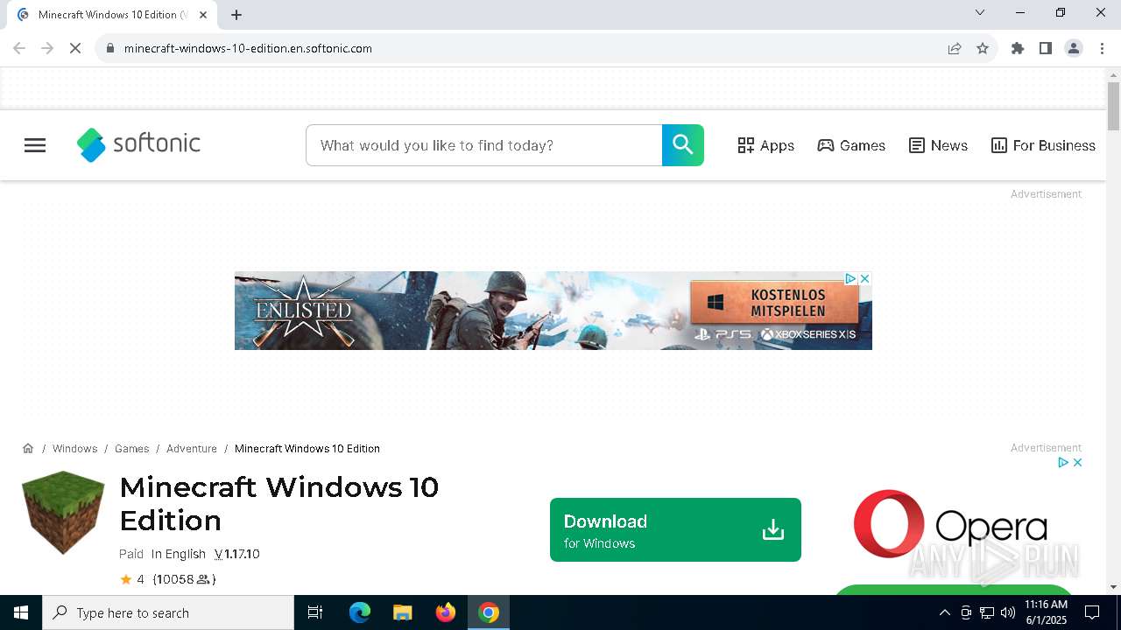
Task: Launch Microsoft Edge from taskbar
Action: pyautogui.click(x=360, y=612)
